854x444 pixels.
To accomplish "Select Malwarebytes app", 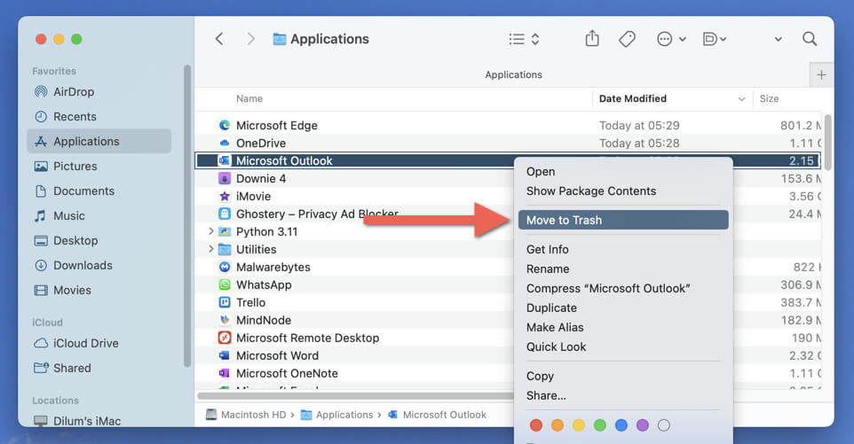I will 354,268.
